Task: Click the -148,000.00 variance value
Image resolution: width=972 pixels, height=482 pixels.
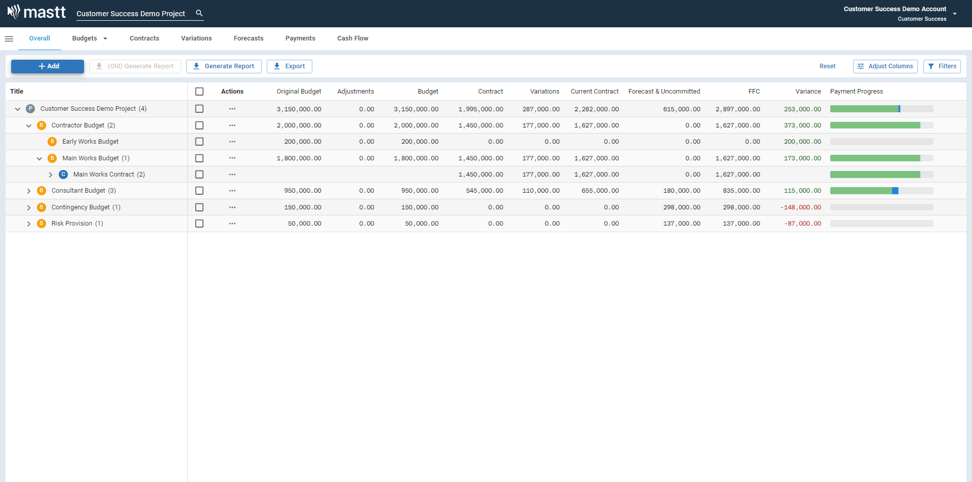Action: tap(801, 207)
